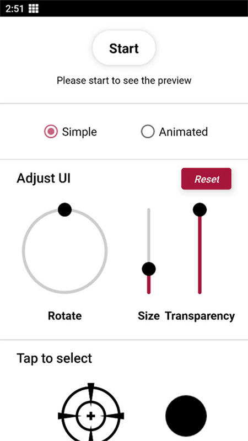Click the Animated label text

(184, 132)
